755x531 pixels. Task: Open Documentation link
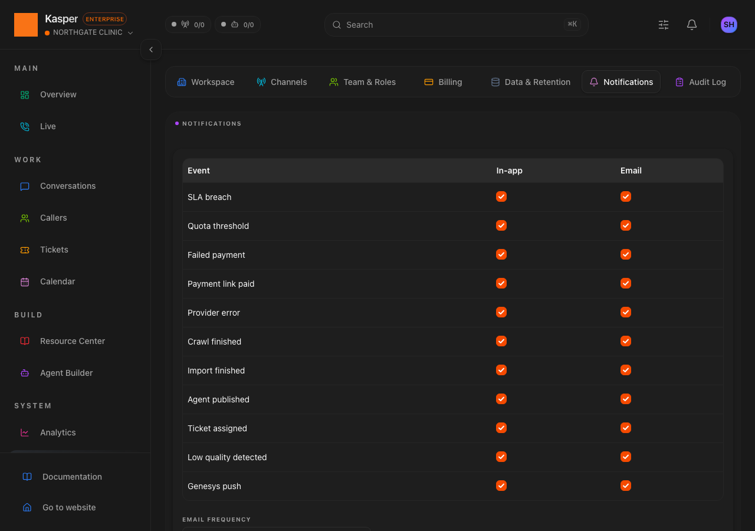pos(75,477)
